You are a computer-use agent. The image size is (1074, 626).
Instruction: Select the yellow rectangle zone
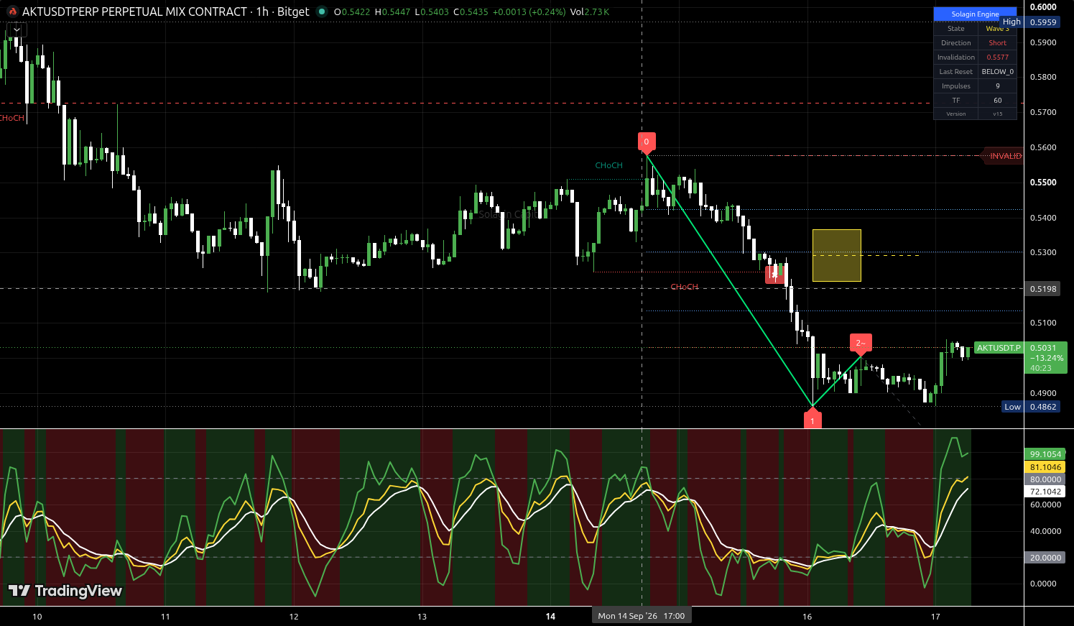click(837, 255)
